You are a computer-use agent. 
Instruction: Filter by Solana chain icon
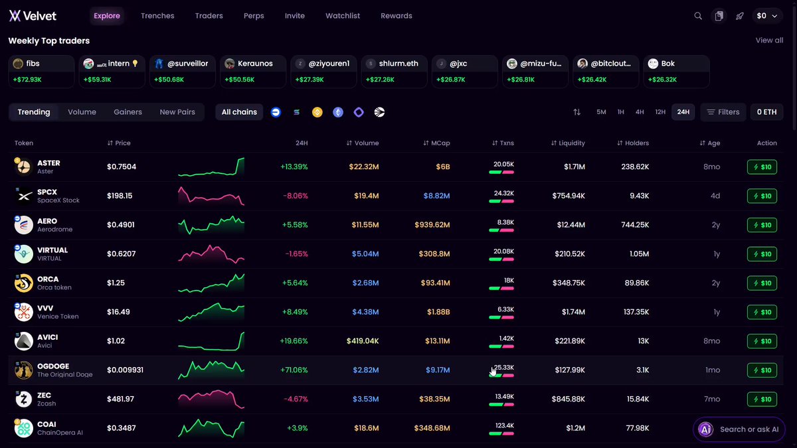coord(297,112)
